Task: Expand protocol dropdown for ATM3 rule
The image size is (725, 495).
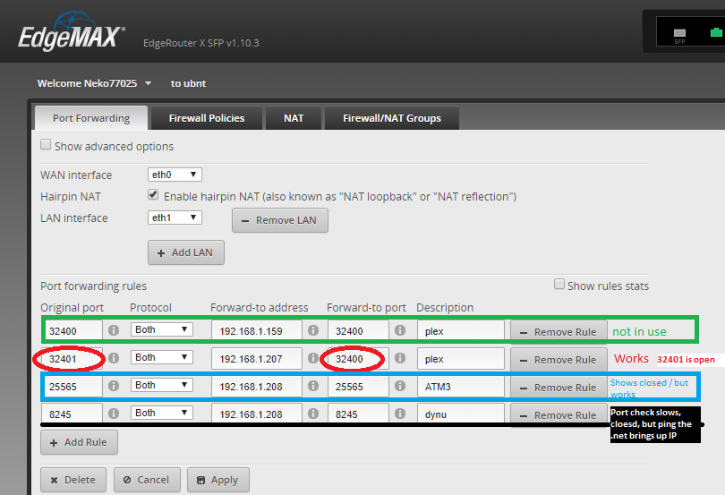Action: pyautogui.click(x=161, y=385)
